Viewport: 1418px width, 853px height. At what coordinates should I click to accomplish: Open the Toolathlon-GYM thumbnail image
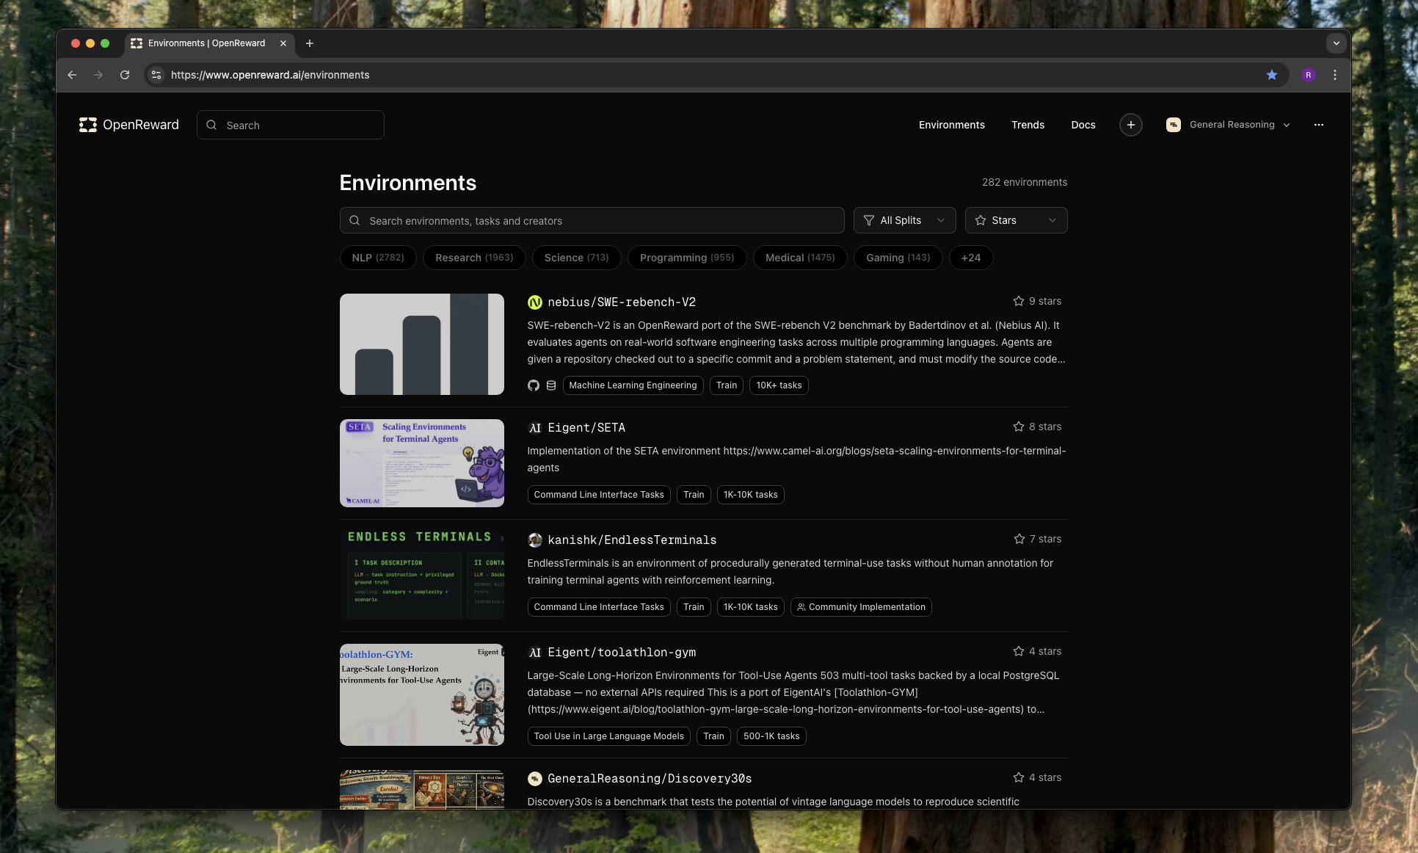pyautogui.click(x=421, y=694)
